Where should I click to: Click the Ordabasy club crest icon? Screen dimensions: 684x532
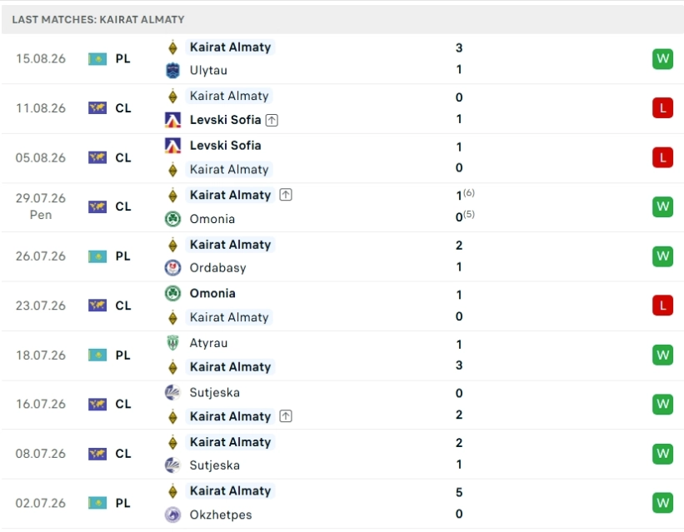point(172,268)
